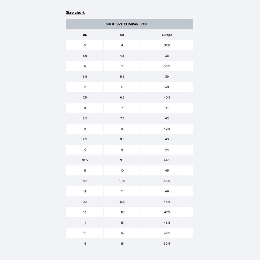Viewport: 260px width, 260px height.
Task: Click the Europe 37.5 cell
Action: click(167, 45)
